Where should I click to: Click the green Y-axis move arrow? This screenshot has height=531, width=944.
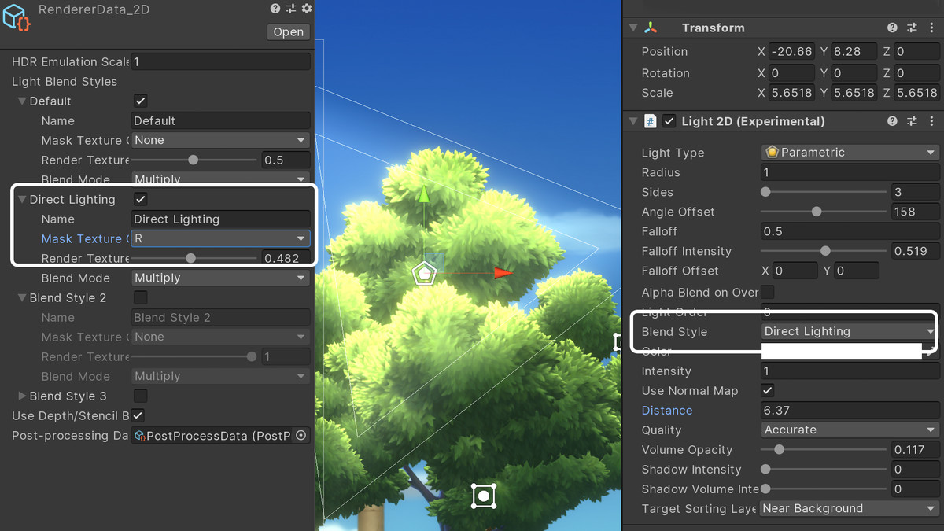tap(424, 194)
